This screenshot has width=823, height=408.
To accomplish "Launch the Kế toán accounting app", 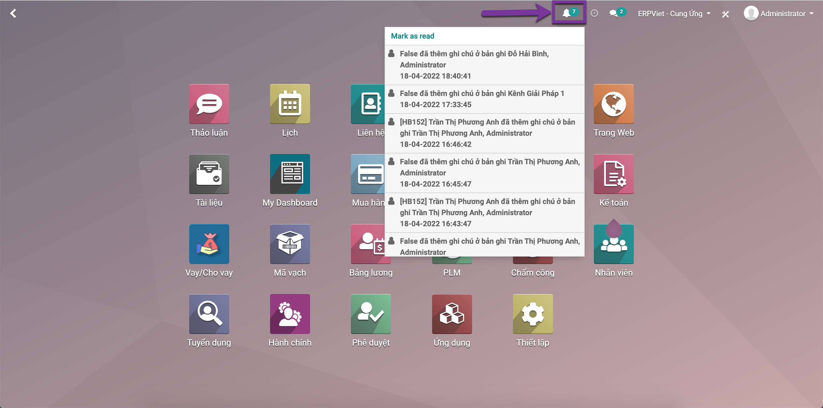I will [x=614, y=174].
